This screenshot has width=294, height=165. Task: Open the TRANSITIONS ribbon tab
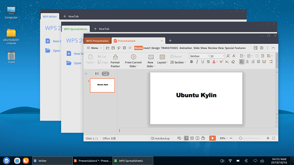[169, 48]
